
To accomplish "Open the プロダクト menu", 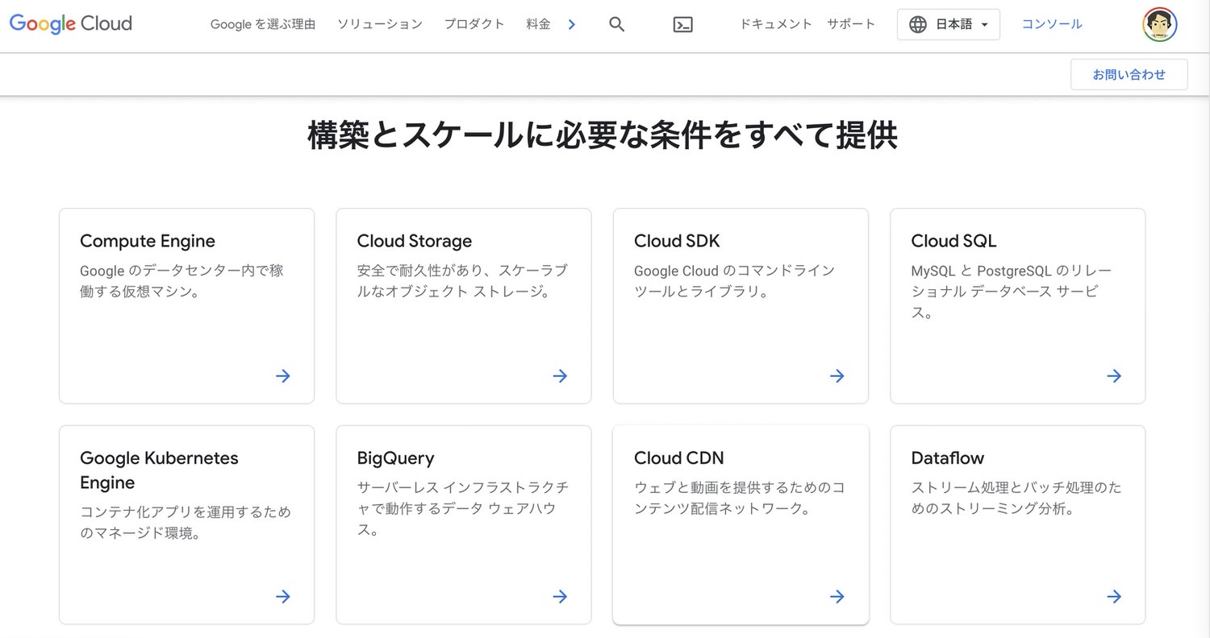I will click(474, 24).
